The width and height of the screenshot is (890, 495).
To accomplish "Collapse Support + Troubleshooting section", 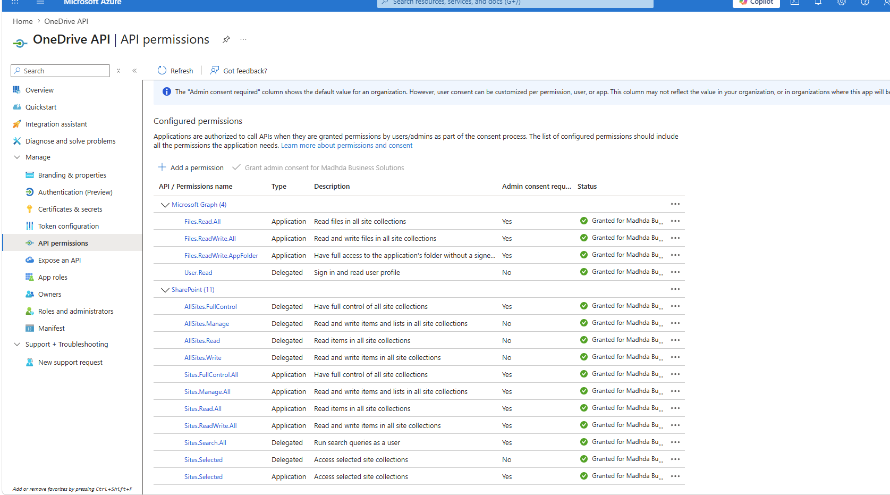I will (17, 344).
